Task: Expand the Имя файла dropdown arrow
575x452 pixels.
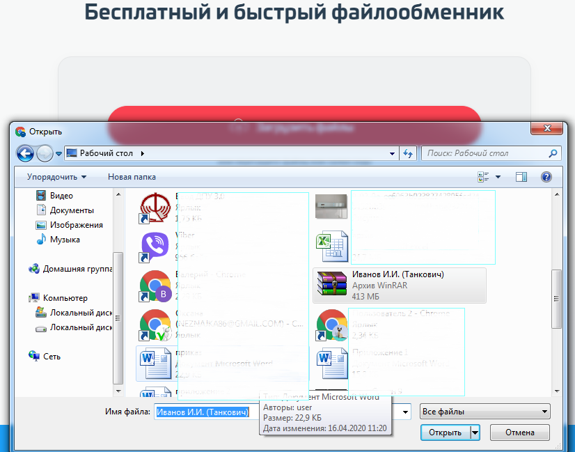Action: pyautogui.click(x=405, y=412)
